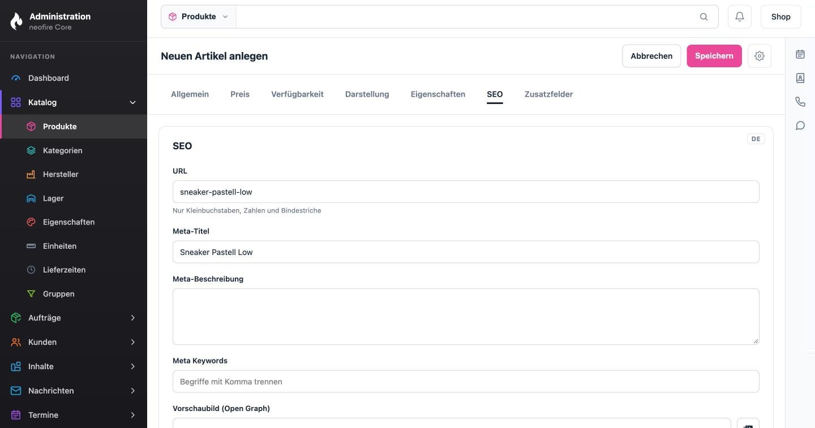Open the Verfügbarkeit tab
Image resolution: width=815 pixels, height=428 pixels.
(297, 94)
